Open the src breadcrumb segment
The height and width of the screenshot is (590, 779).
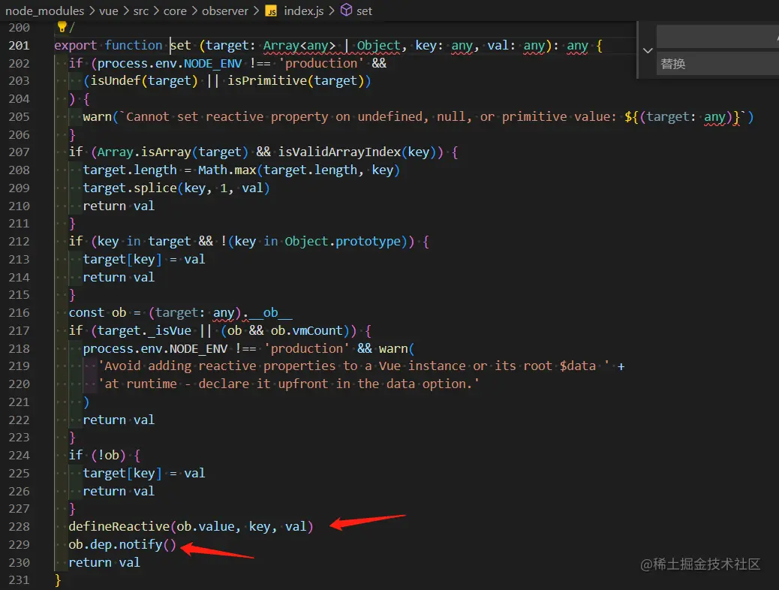pyautogui.click(x=141, y=11)
